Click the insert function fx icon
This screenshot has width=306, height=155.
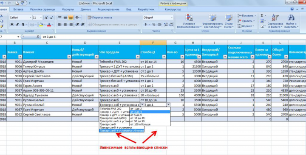pos(38,37)
